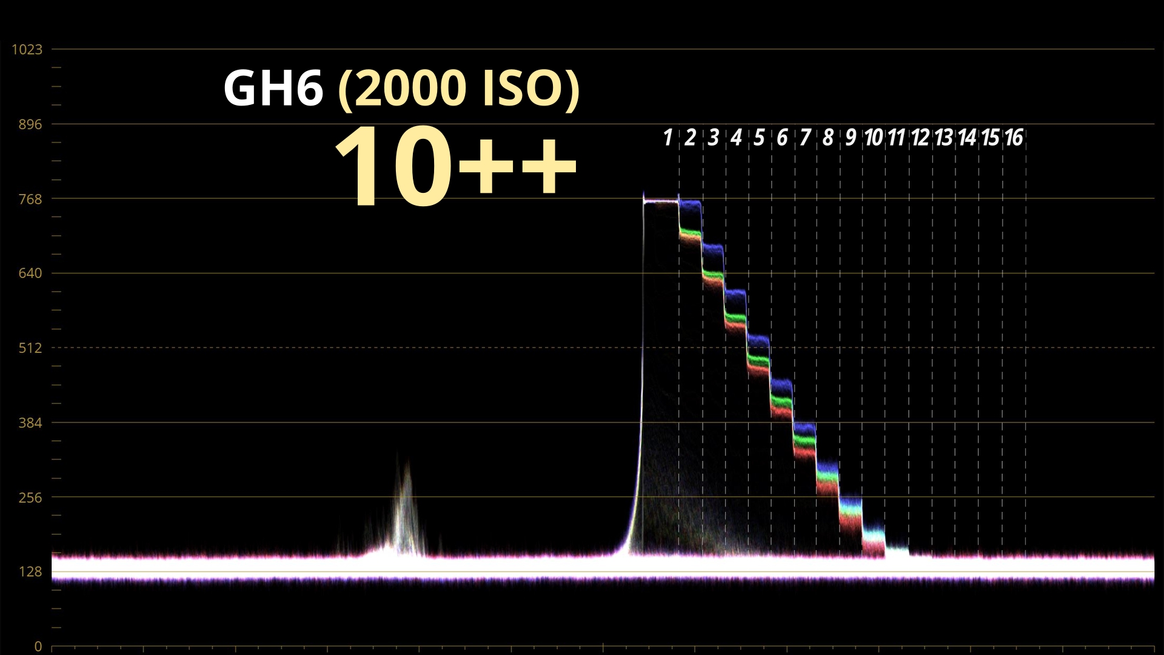The image size is (1164, 655).
Task: Select the 128 scale label
Action: click(x=30, y=572)
